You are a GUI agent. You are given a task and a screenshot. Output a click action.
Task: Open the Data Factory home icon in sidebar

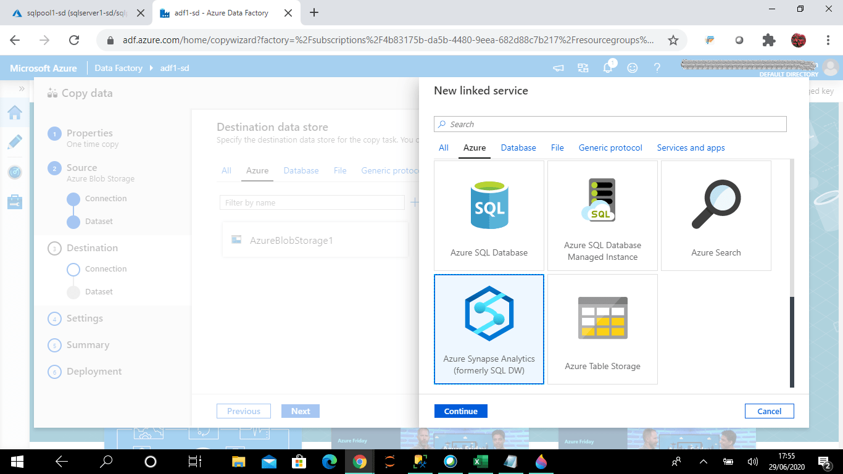(x=15, y=112)
